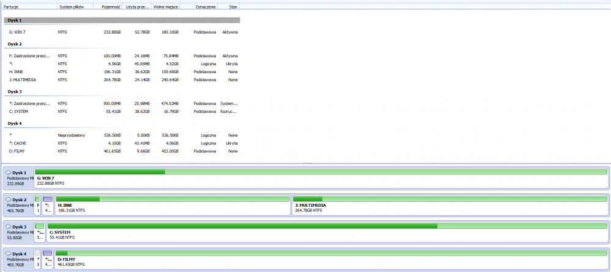
Task: Select the Dysk 1 group header row
Action: [x=122, y=20]
